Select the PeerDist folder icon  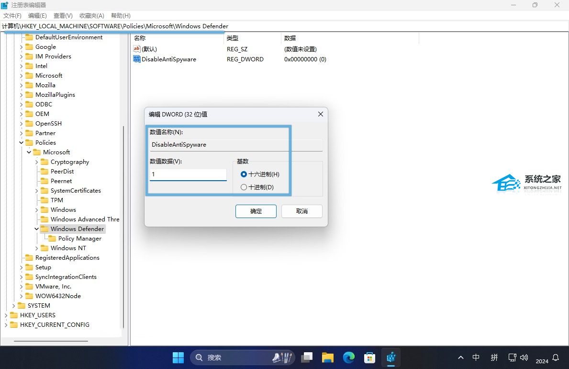coord(45,172)
